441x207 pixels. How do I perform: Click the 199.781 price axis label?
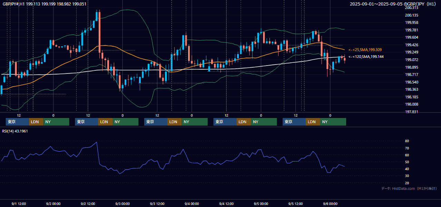coord(412,30)
